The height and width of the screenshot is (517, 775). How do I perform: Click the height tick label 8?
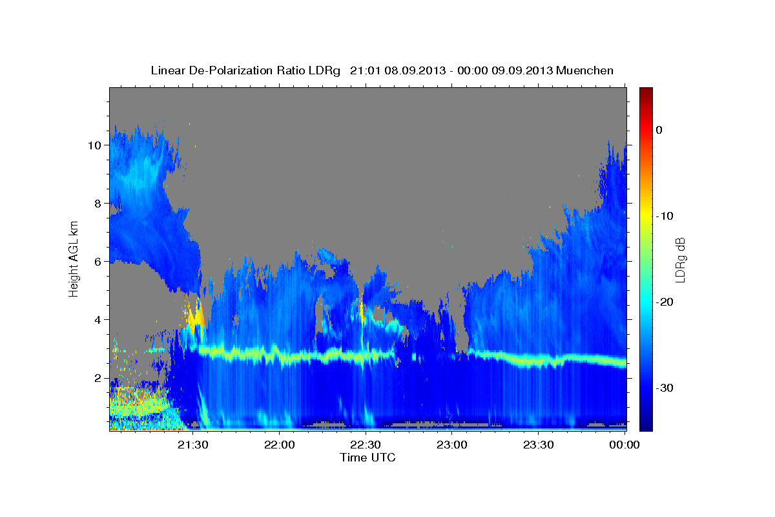pos(98,203)
